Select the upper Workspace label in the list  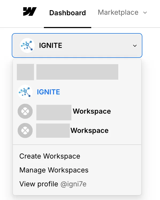pos(92,111)
